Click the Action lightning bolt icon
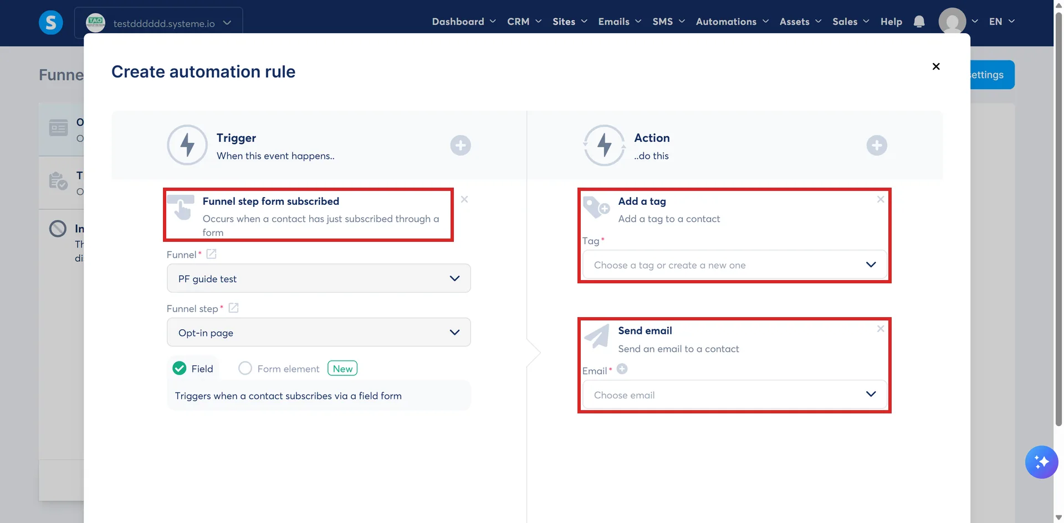The image size is (1064, 523). [604, 145]
